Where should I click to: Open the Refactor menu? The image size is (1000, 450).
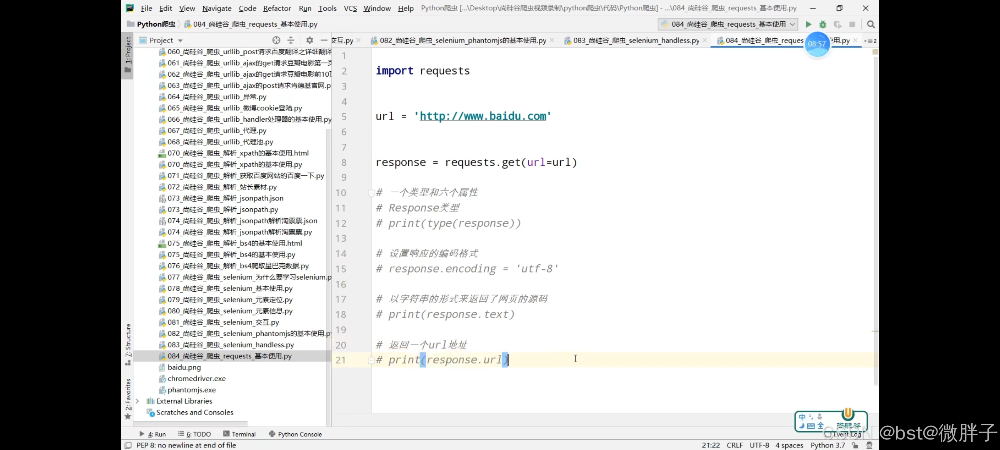[277, 8]
